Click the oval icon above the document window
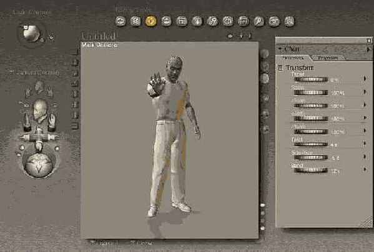374x252 pixels. tap(230, 36)
